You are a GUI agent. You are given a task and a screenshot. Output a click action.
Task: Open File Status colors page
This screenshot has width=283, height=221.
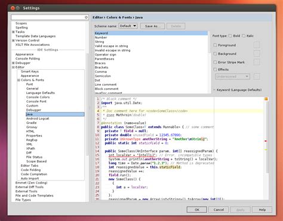tap(34, 157)
